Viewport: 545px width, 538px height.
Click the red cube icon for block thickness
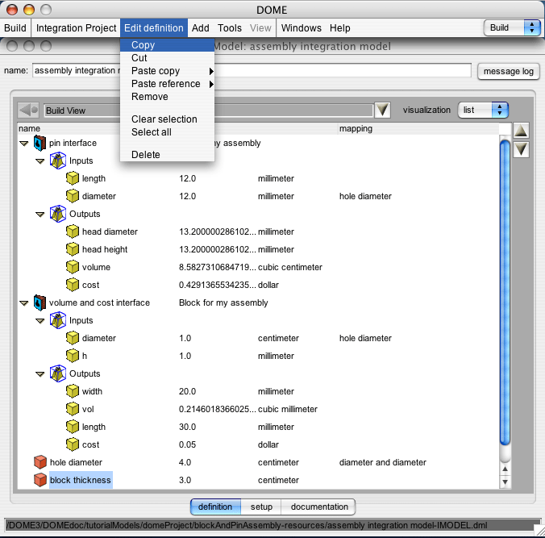coord(40,480)
